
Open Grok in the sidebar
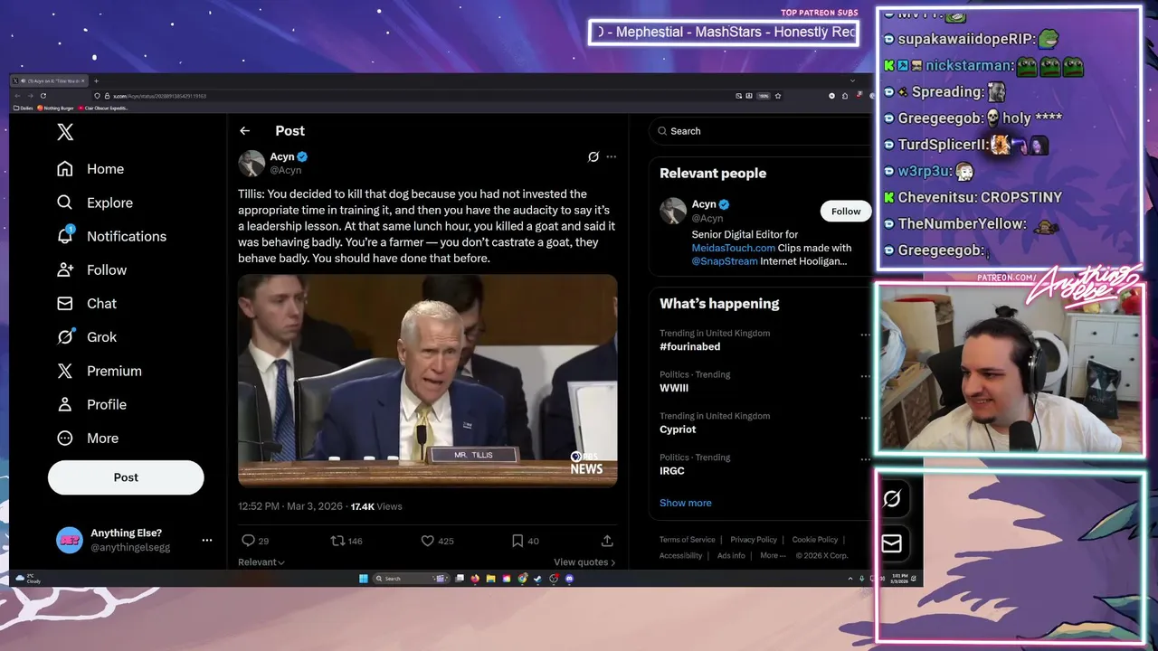tap(87, 336)
